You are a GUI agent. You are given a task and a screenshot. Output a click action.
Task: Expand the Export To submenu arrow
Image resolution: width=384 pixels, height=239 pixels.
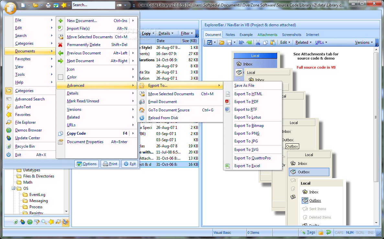tap(219, 85)
